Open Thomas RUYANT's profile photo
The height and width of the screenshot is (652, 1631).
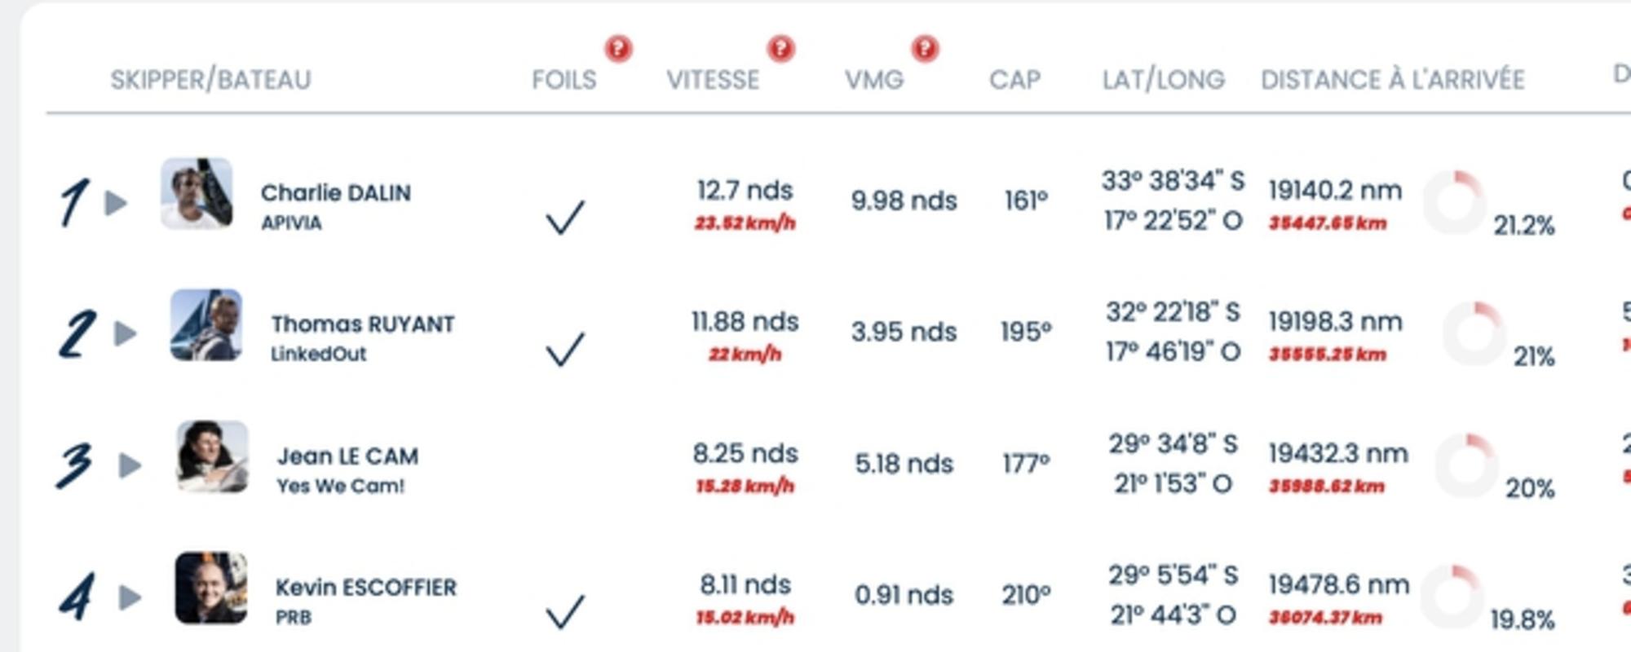point(206,324)
